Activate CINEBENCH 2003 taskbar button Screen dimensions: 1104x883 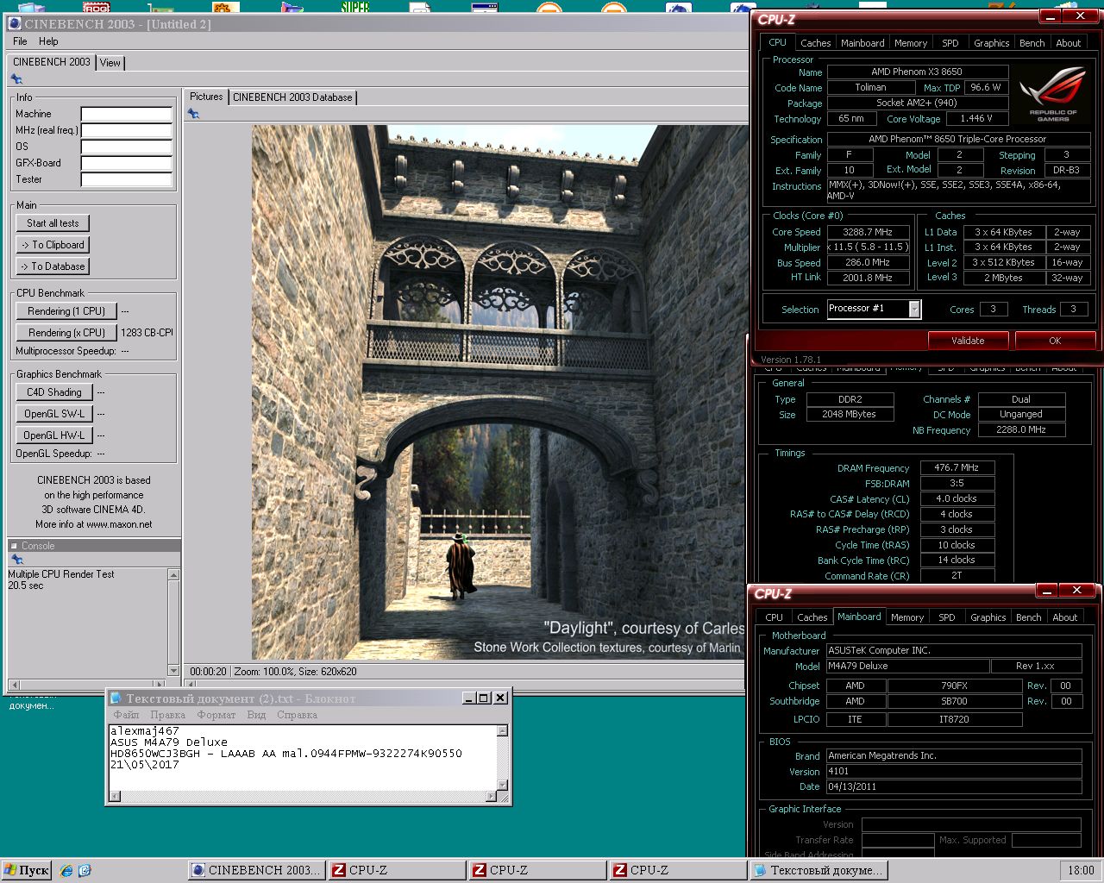pyautogui.click(x=258, y=871)
